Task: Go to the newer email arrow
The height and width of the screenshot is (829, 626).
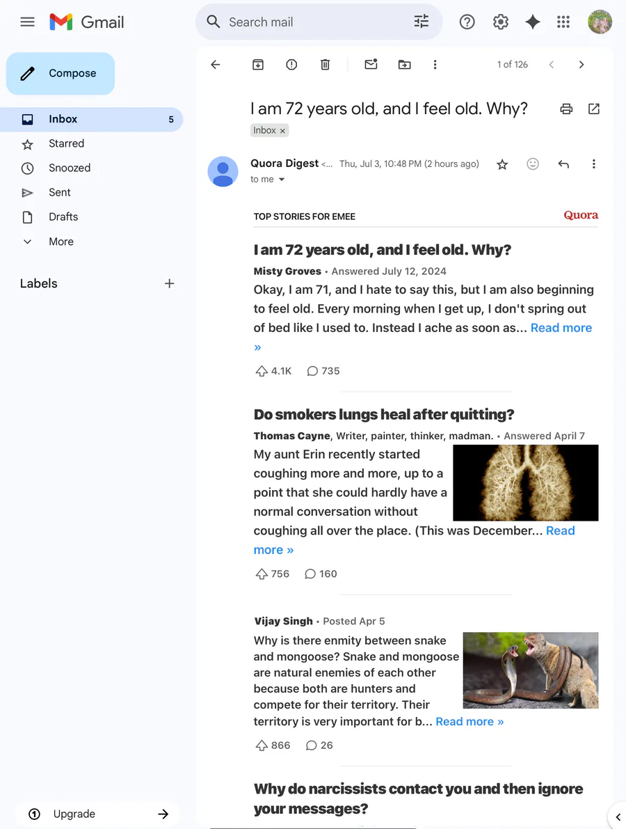Action: coord(551,65)
